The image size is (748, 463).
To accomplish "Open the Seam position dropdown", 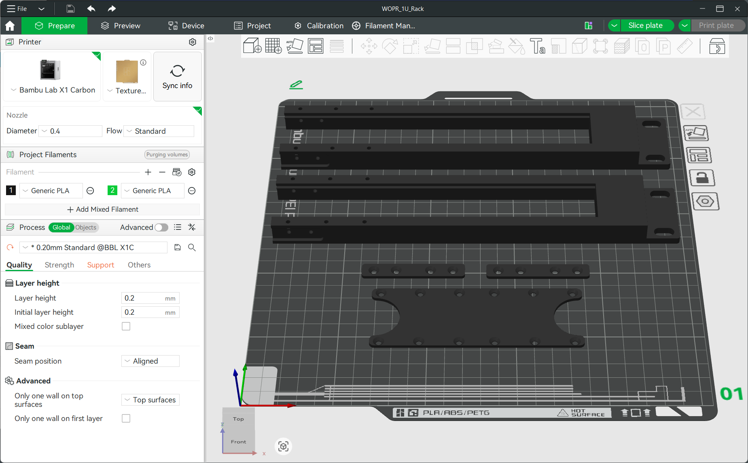I will click(x=150, y=361).
